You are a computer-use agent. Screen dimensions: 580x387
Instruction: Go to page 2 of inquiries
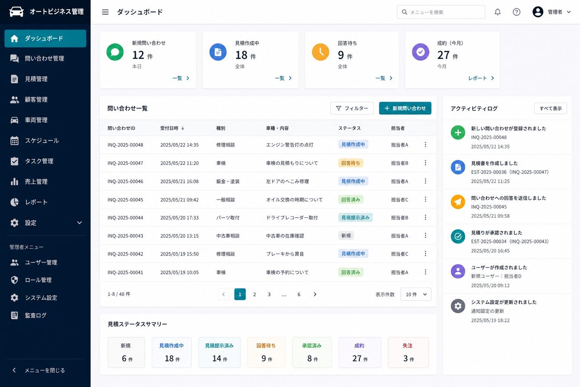pyautogui.click(x=255, y=294)
